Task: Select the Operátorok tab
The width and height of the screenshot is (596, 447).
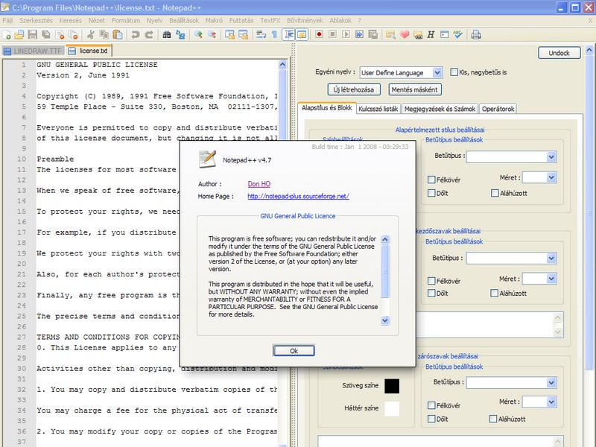Action: click(498, 109)
